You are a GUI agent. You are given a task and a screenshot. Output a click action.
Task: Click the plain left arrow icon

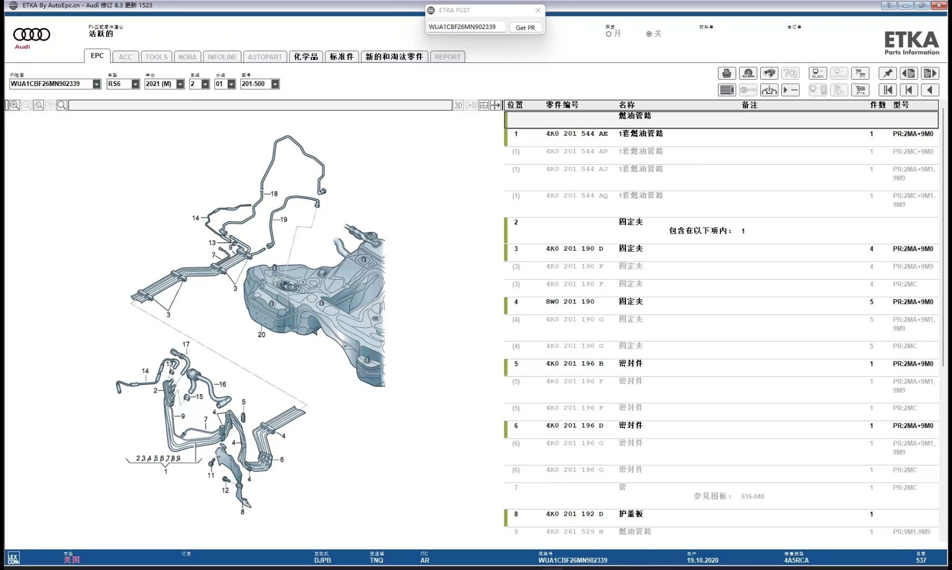(930, 90)
